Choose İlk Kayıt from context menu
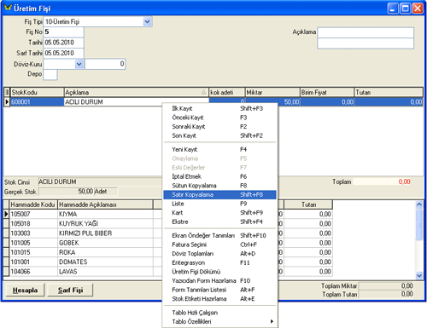 coord(219,108)
